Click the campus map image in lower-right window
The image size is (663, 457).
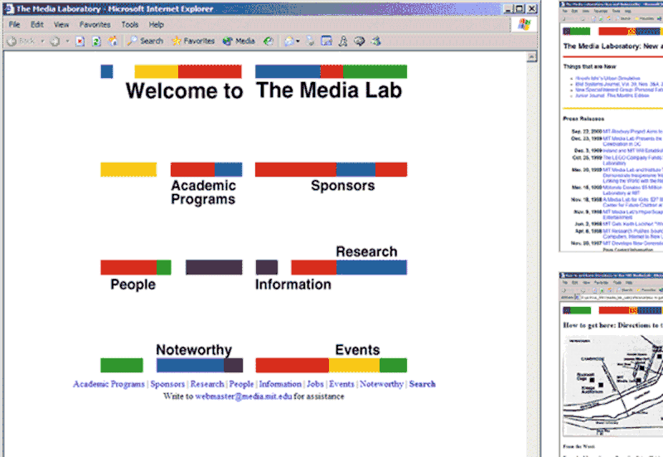[x=613, y=386]
